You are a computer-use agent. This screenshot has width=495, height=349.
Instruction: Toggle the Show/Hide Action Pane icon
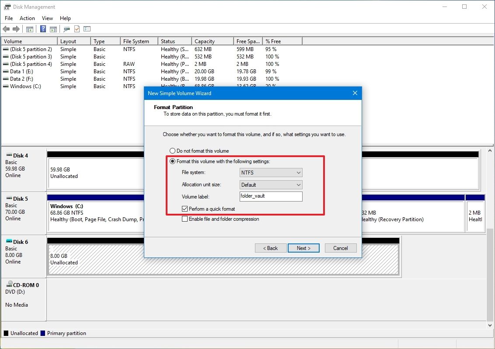tap(53, 29)
